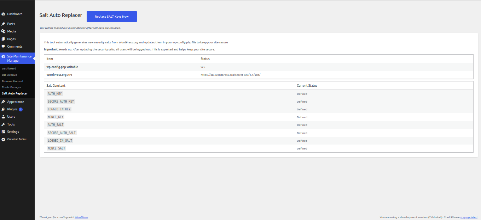Follow the WordPress footer link
481x220 pixels.
coord(81,218)
